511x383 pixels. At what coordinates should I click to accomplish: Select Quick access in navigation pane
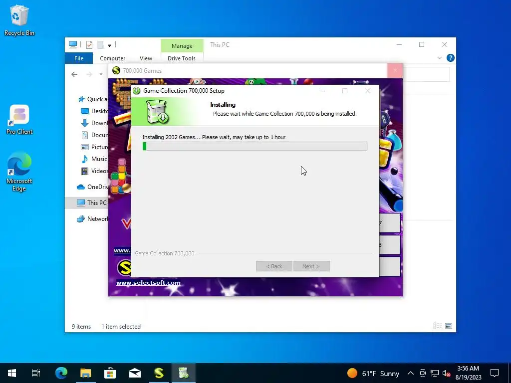click(93, 99)
